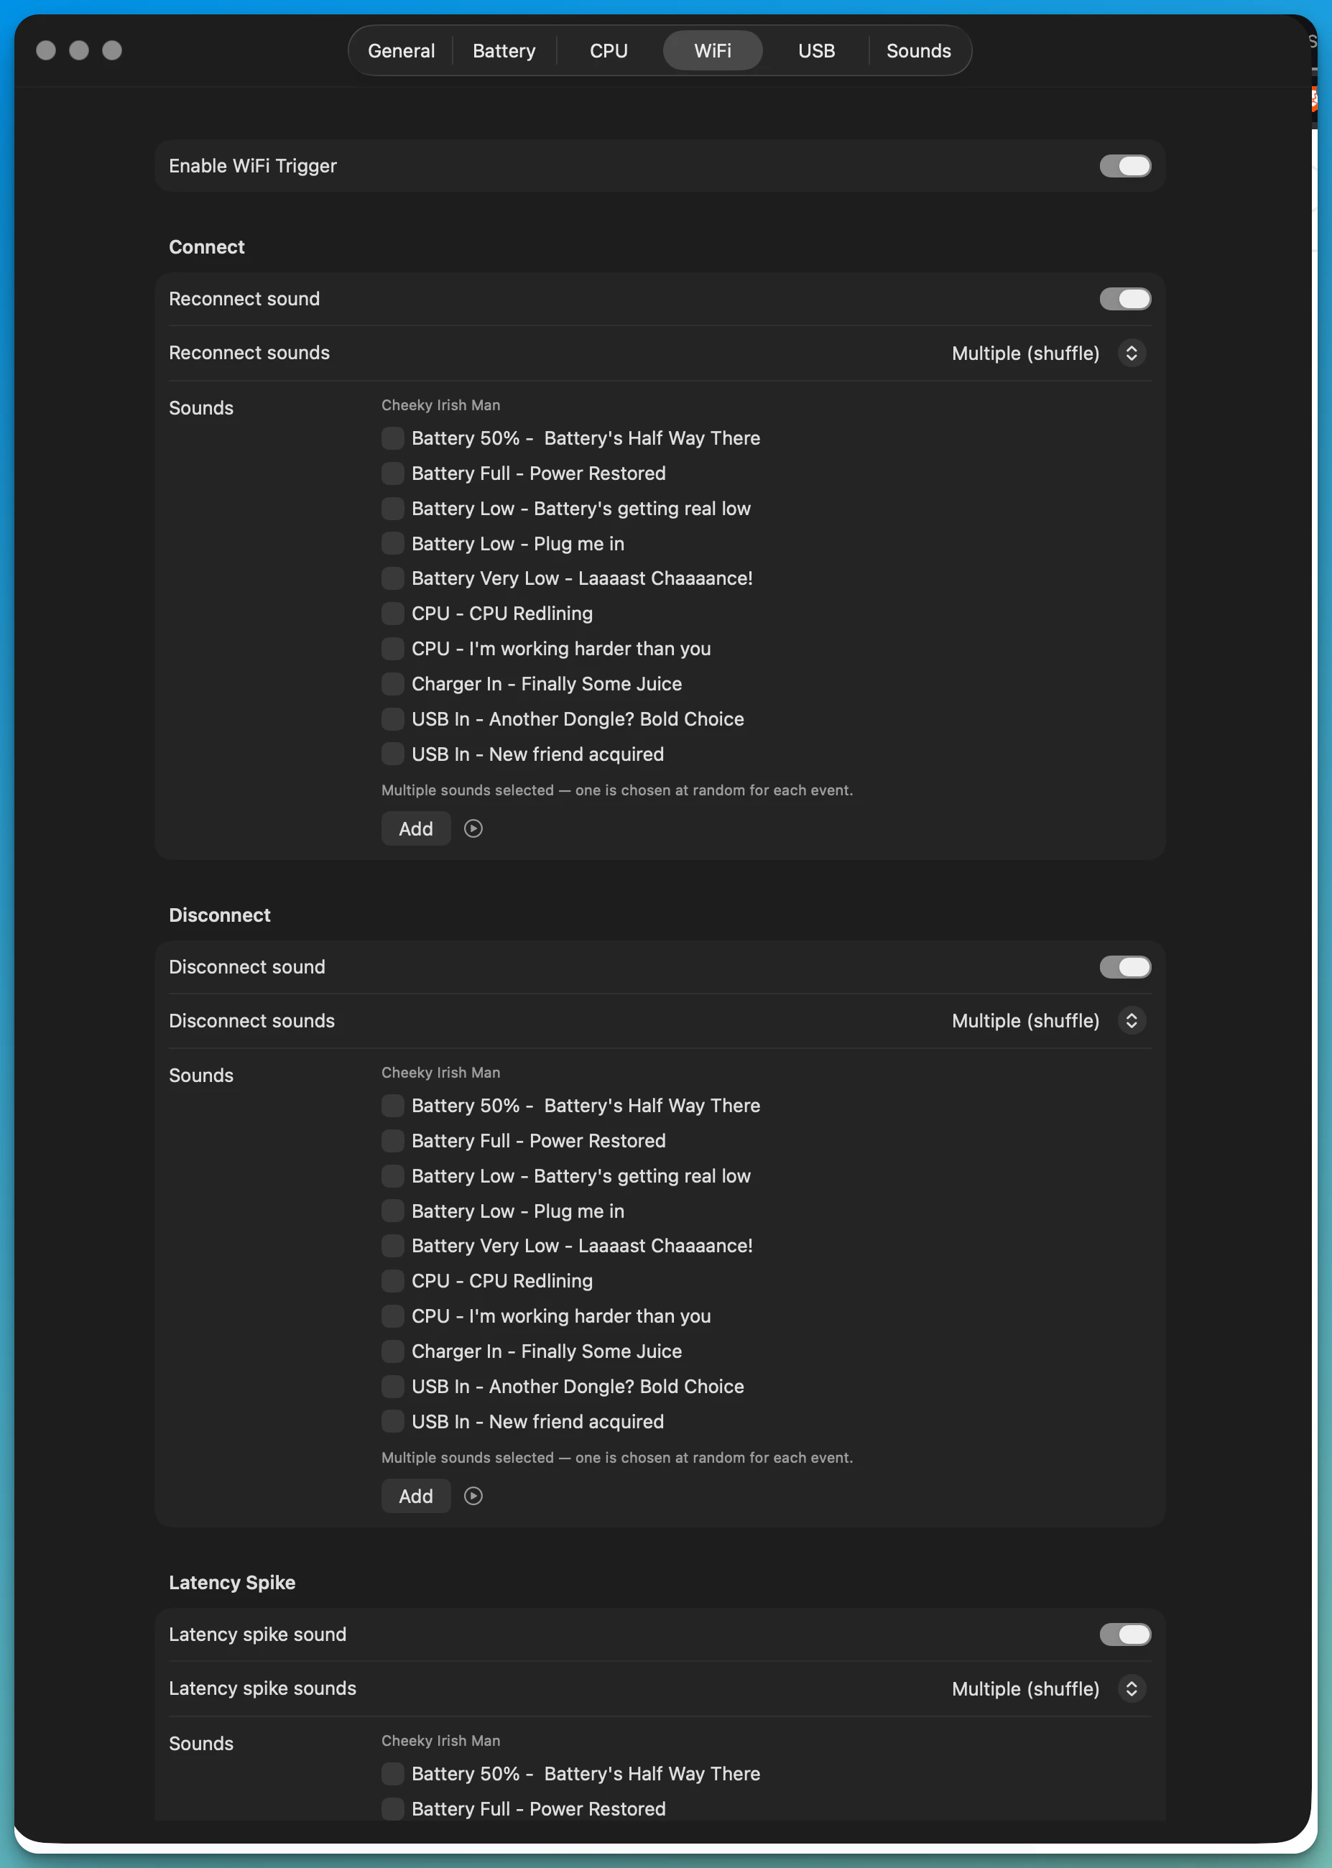Check Charger In Finally Some Juice under Connect
The image size is (1332, 1868).
tap(393, 684)
